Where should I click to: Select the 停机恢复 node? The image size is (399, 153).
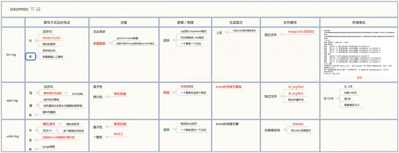pyautogui.click(x=120, y=94)
